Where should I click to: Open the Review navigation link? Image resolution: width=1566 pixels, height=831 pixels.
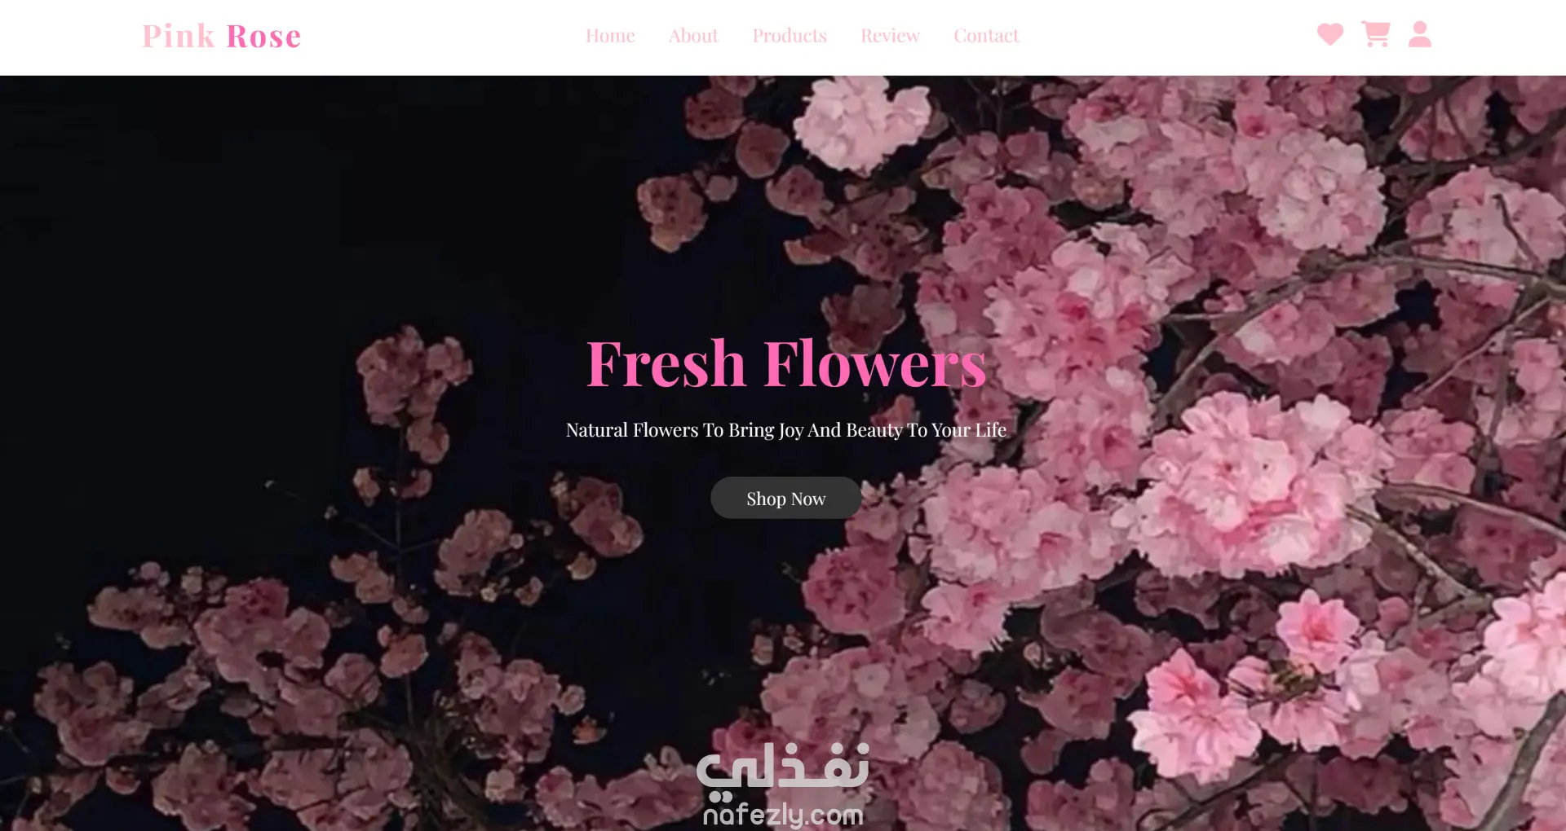[890, 36]
